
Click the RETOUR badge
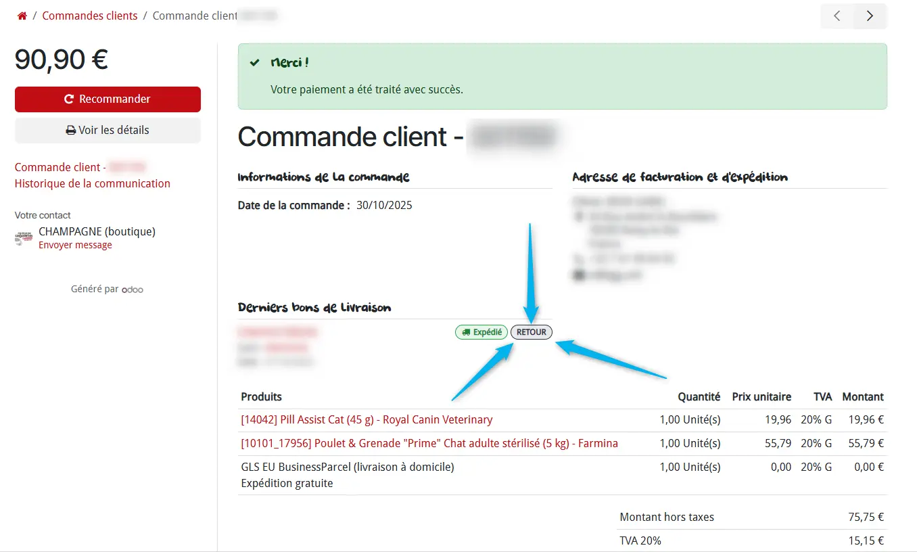531,332
